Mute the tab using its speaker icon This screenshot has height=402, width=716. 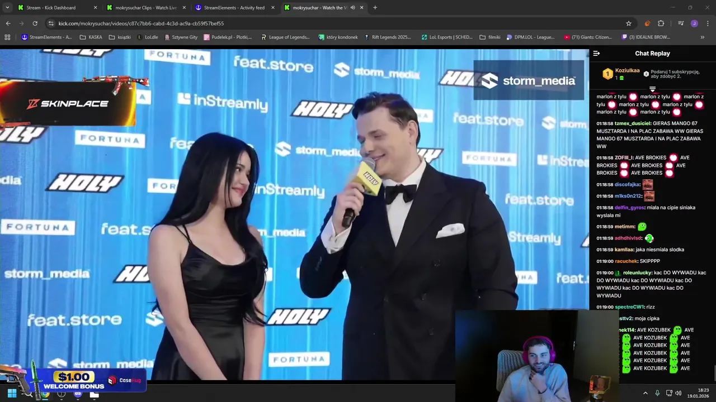click(352, 8)
